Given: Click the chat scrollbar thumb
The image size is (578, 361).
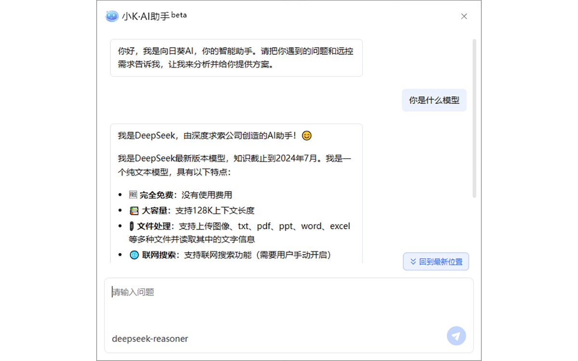Looking at the screenshot, I should point(474,118).
